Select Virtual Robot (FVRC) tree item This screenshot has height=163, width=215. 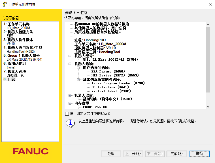tap(111, 91)
